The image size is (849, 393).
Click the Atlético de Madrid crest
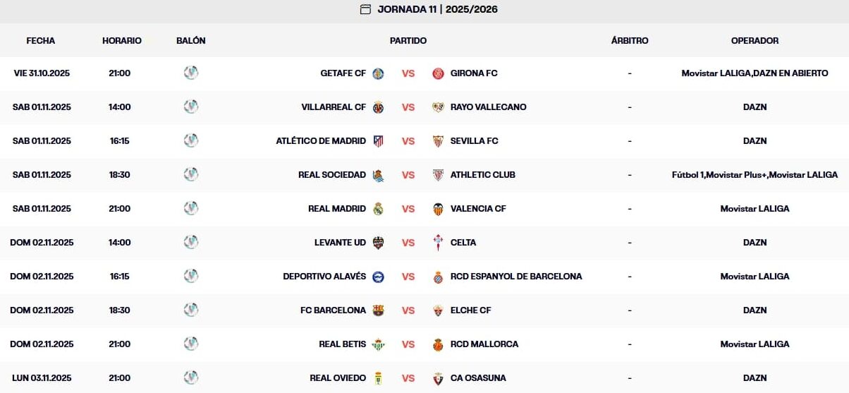(x=379, y=141)
